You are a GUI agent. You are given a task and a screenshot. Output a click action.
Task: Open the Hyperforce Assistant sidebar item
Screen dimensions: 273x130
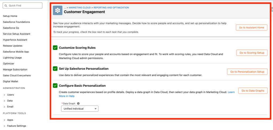(15, 40)
